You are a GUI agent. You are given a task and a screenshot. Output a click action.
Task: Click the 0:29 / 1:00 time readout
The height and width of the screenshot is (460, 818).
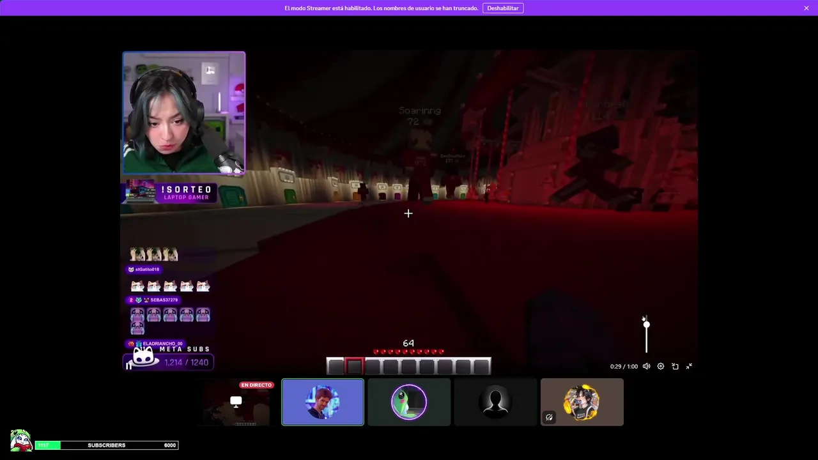(x=624, y=367)
